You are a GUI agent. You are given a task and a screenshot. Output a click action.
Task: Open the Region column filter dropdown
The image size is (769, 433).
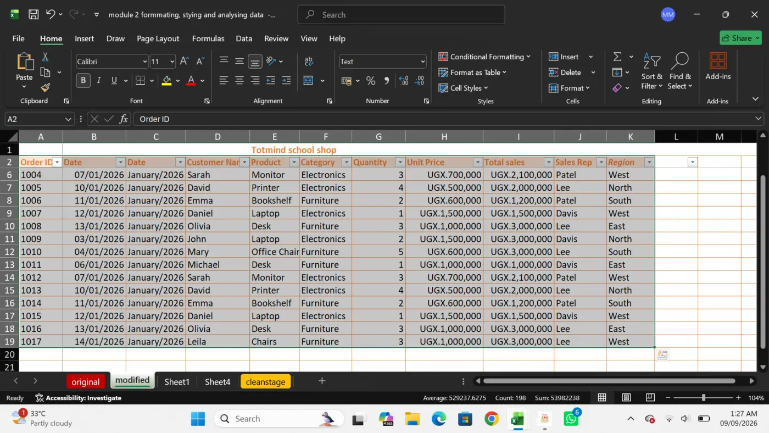649,162
